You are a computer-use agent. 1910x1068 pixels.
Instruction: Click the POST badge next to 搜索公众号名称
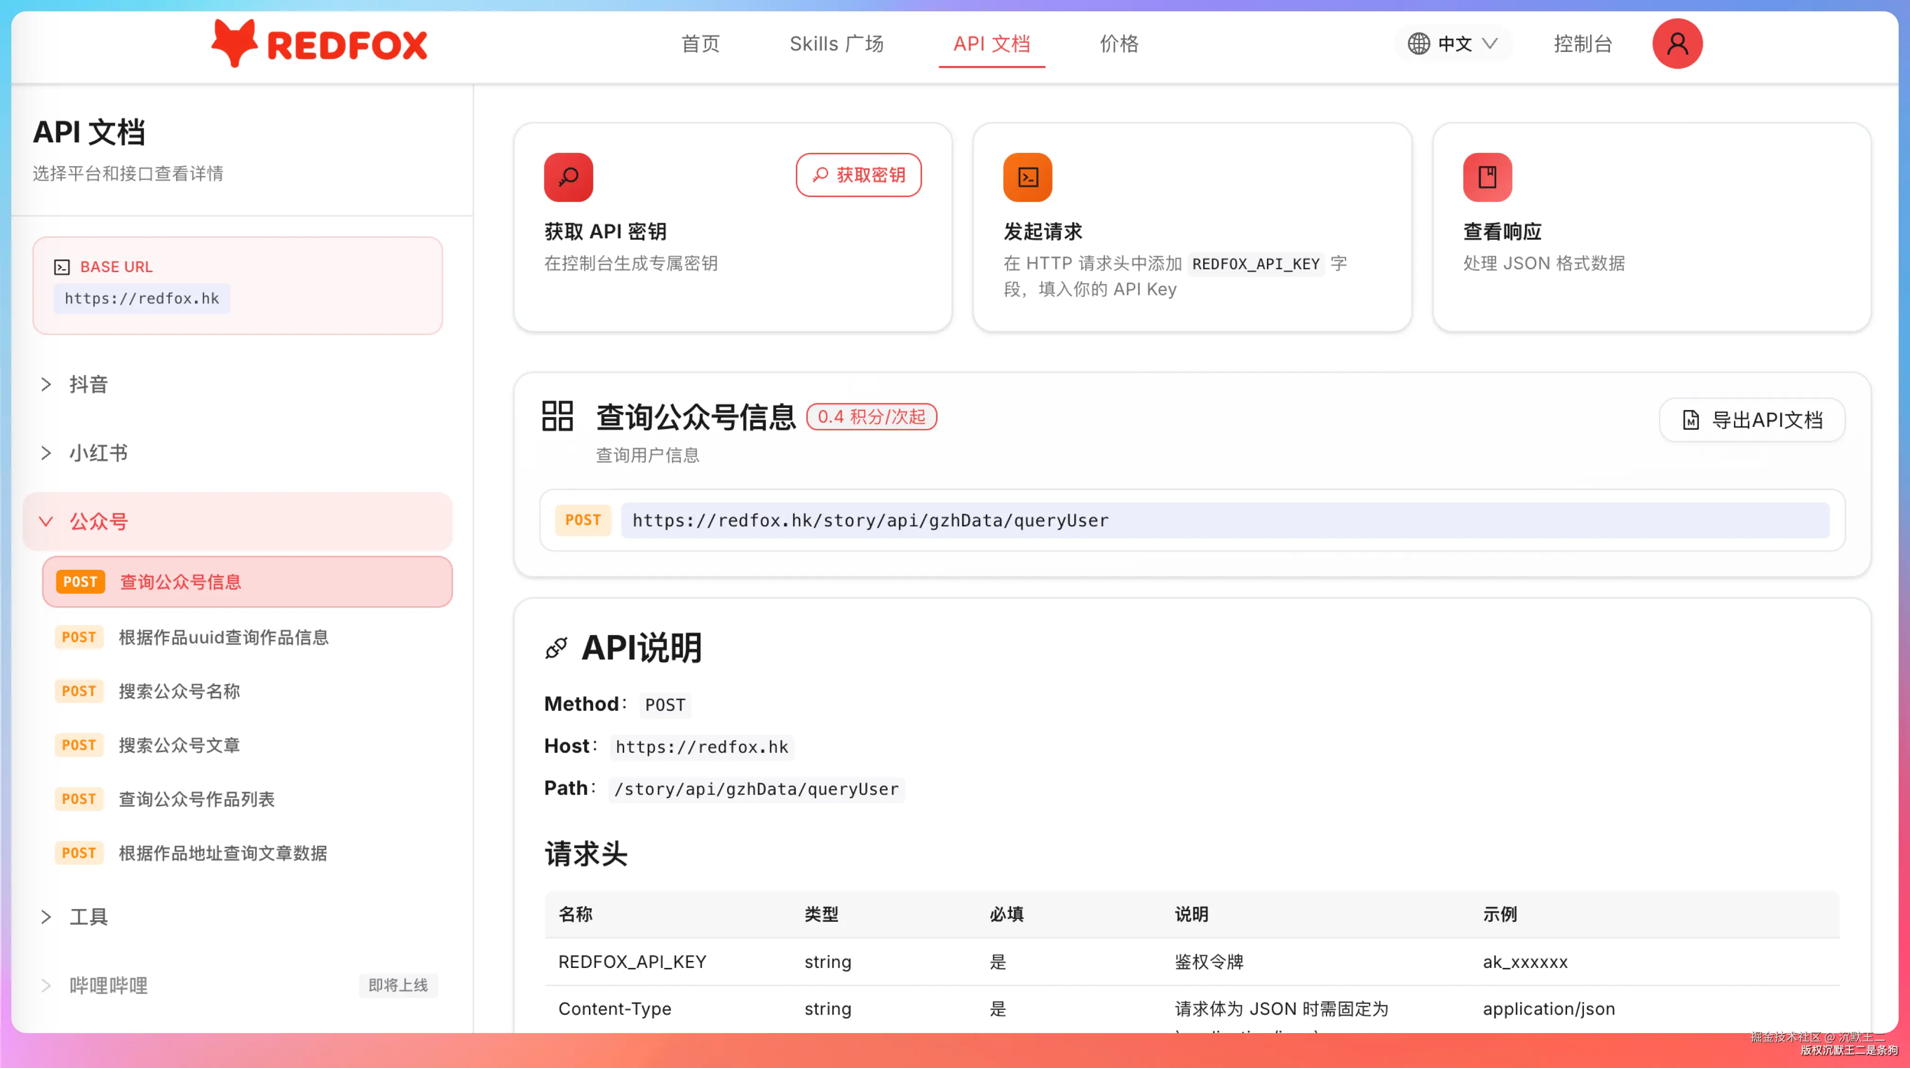[x=79, y=692]
